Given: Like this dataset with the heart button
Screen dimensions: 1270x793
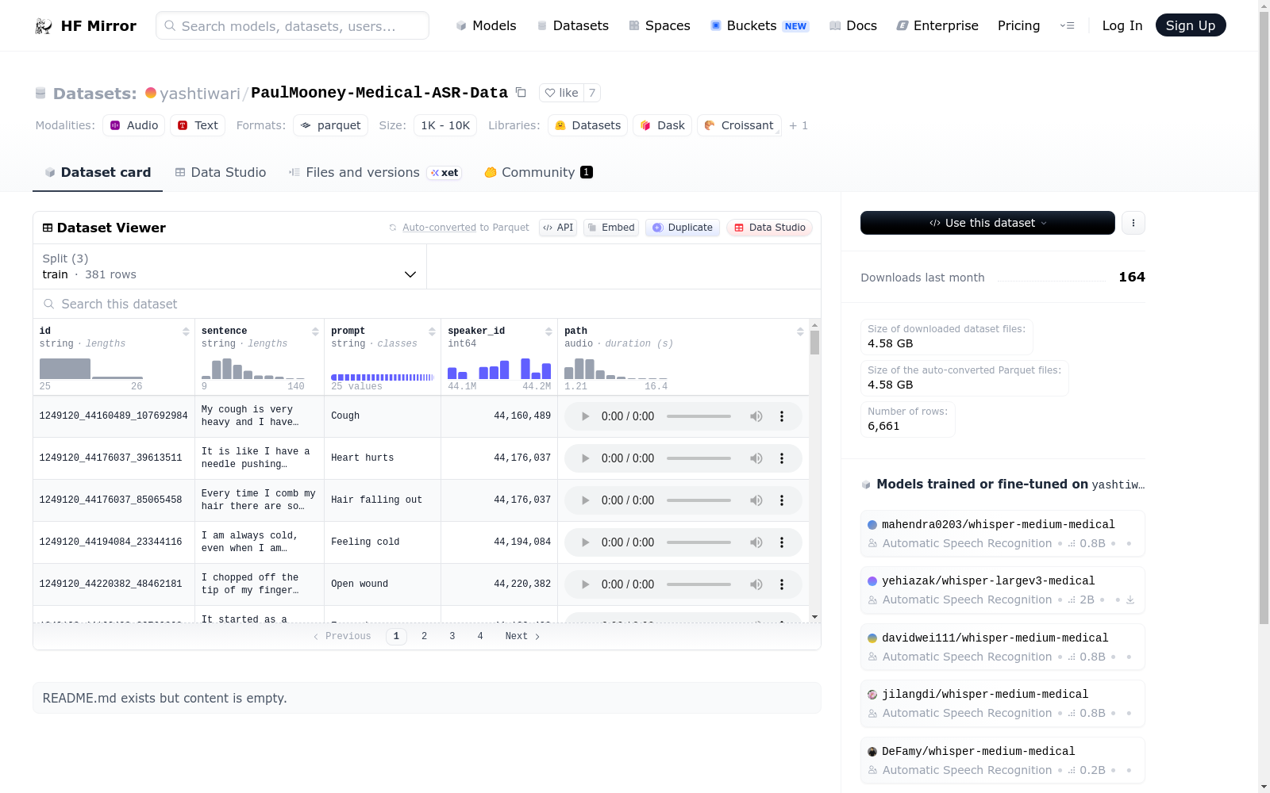Looking at the screenshot, I should [x=561, y=93].
